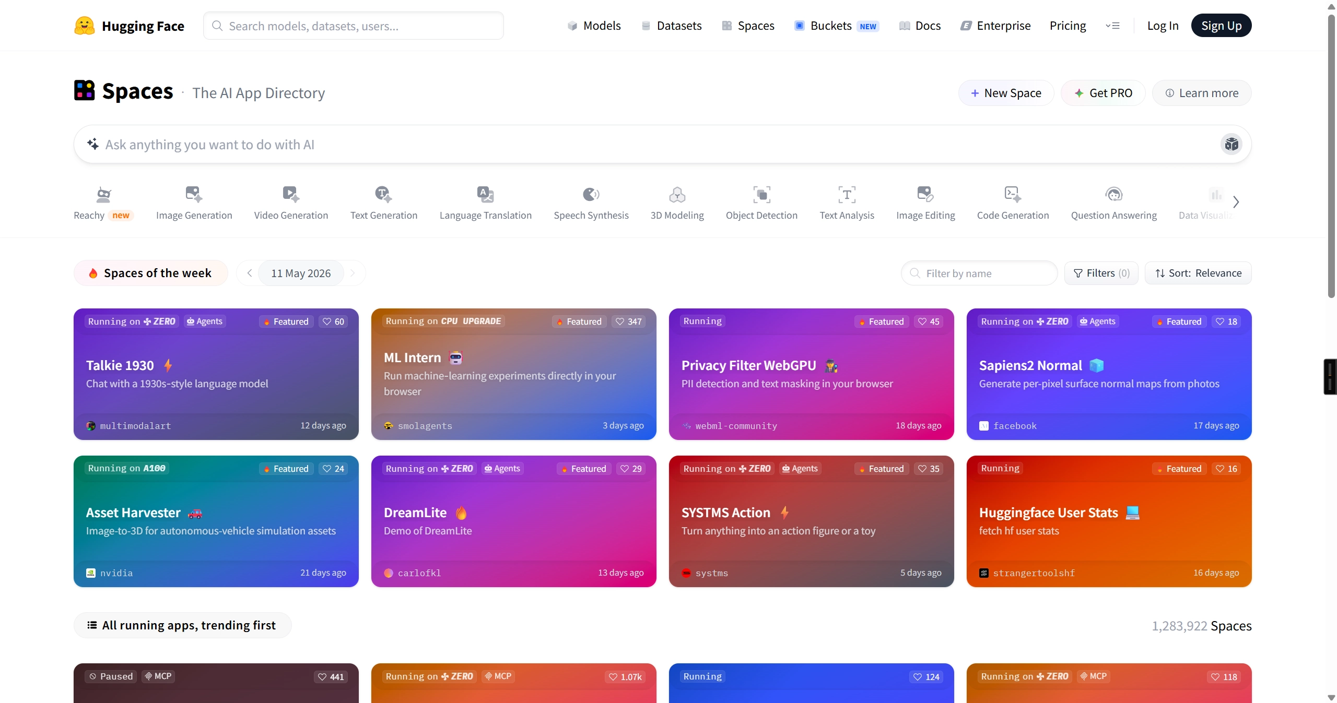Open the Asset Harvester space card
Screen dimensions: 1337x703
pyautogui.click(x=216, y=521)
